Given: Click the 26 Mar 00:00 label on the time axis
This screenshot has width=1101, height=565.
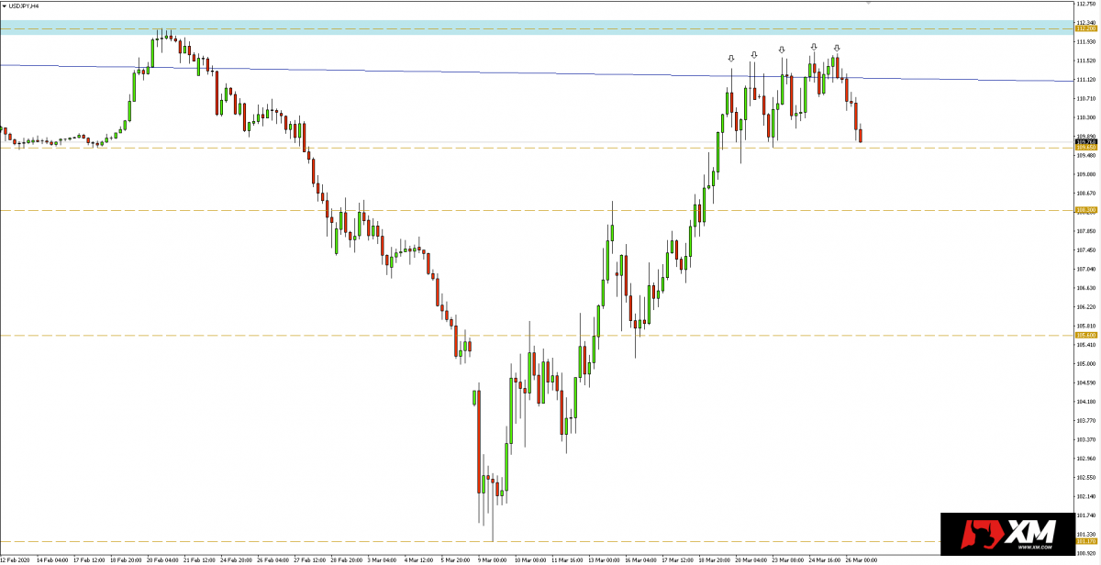Looking at the screenshot, I should pos(861,559).
